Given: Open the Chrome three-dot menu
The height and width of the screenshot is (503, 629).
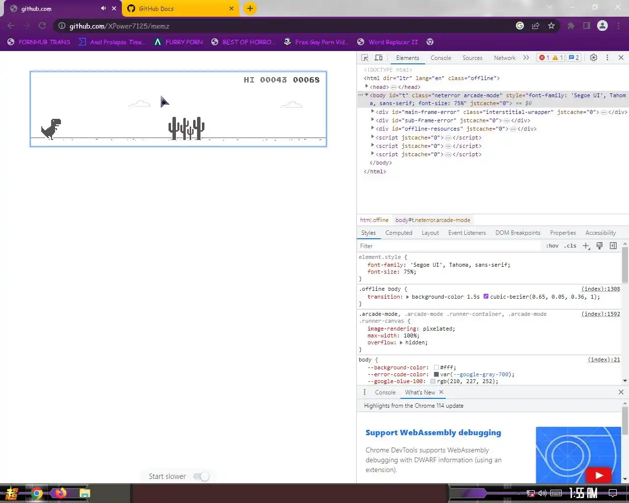Looking at the screenshot, I should point(618,26).
